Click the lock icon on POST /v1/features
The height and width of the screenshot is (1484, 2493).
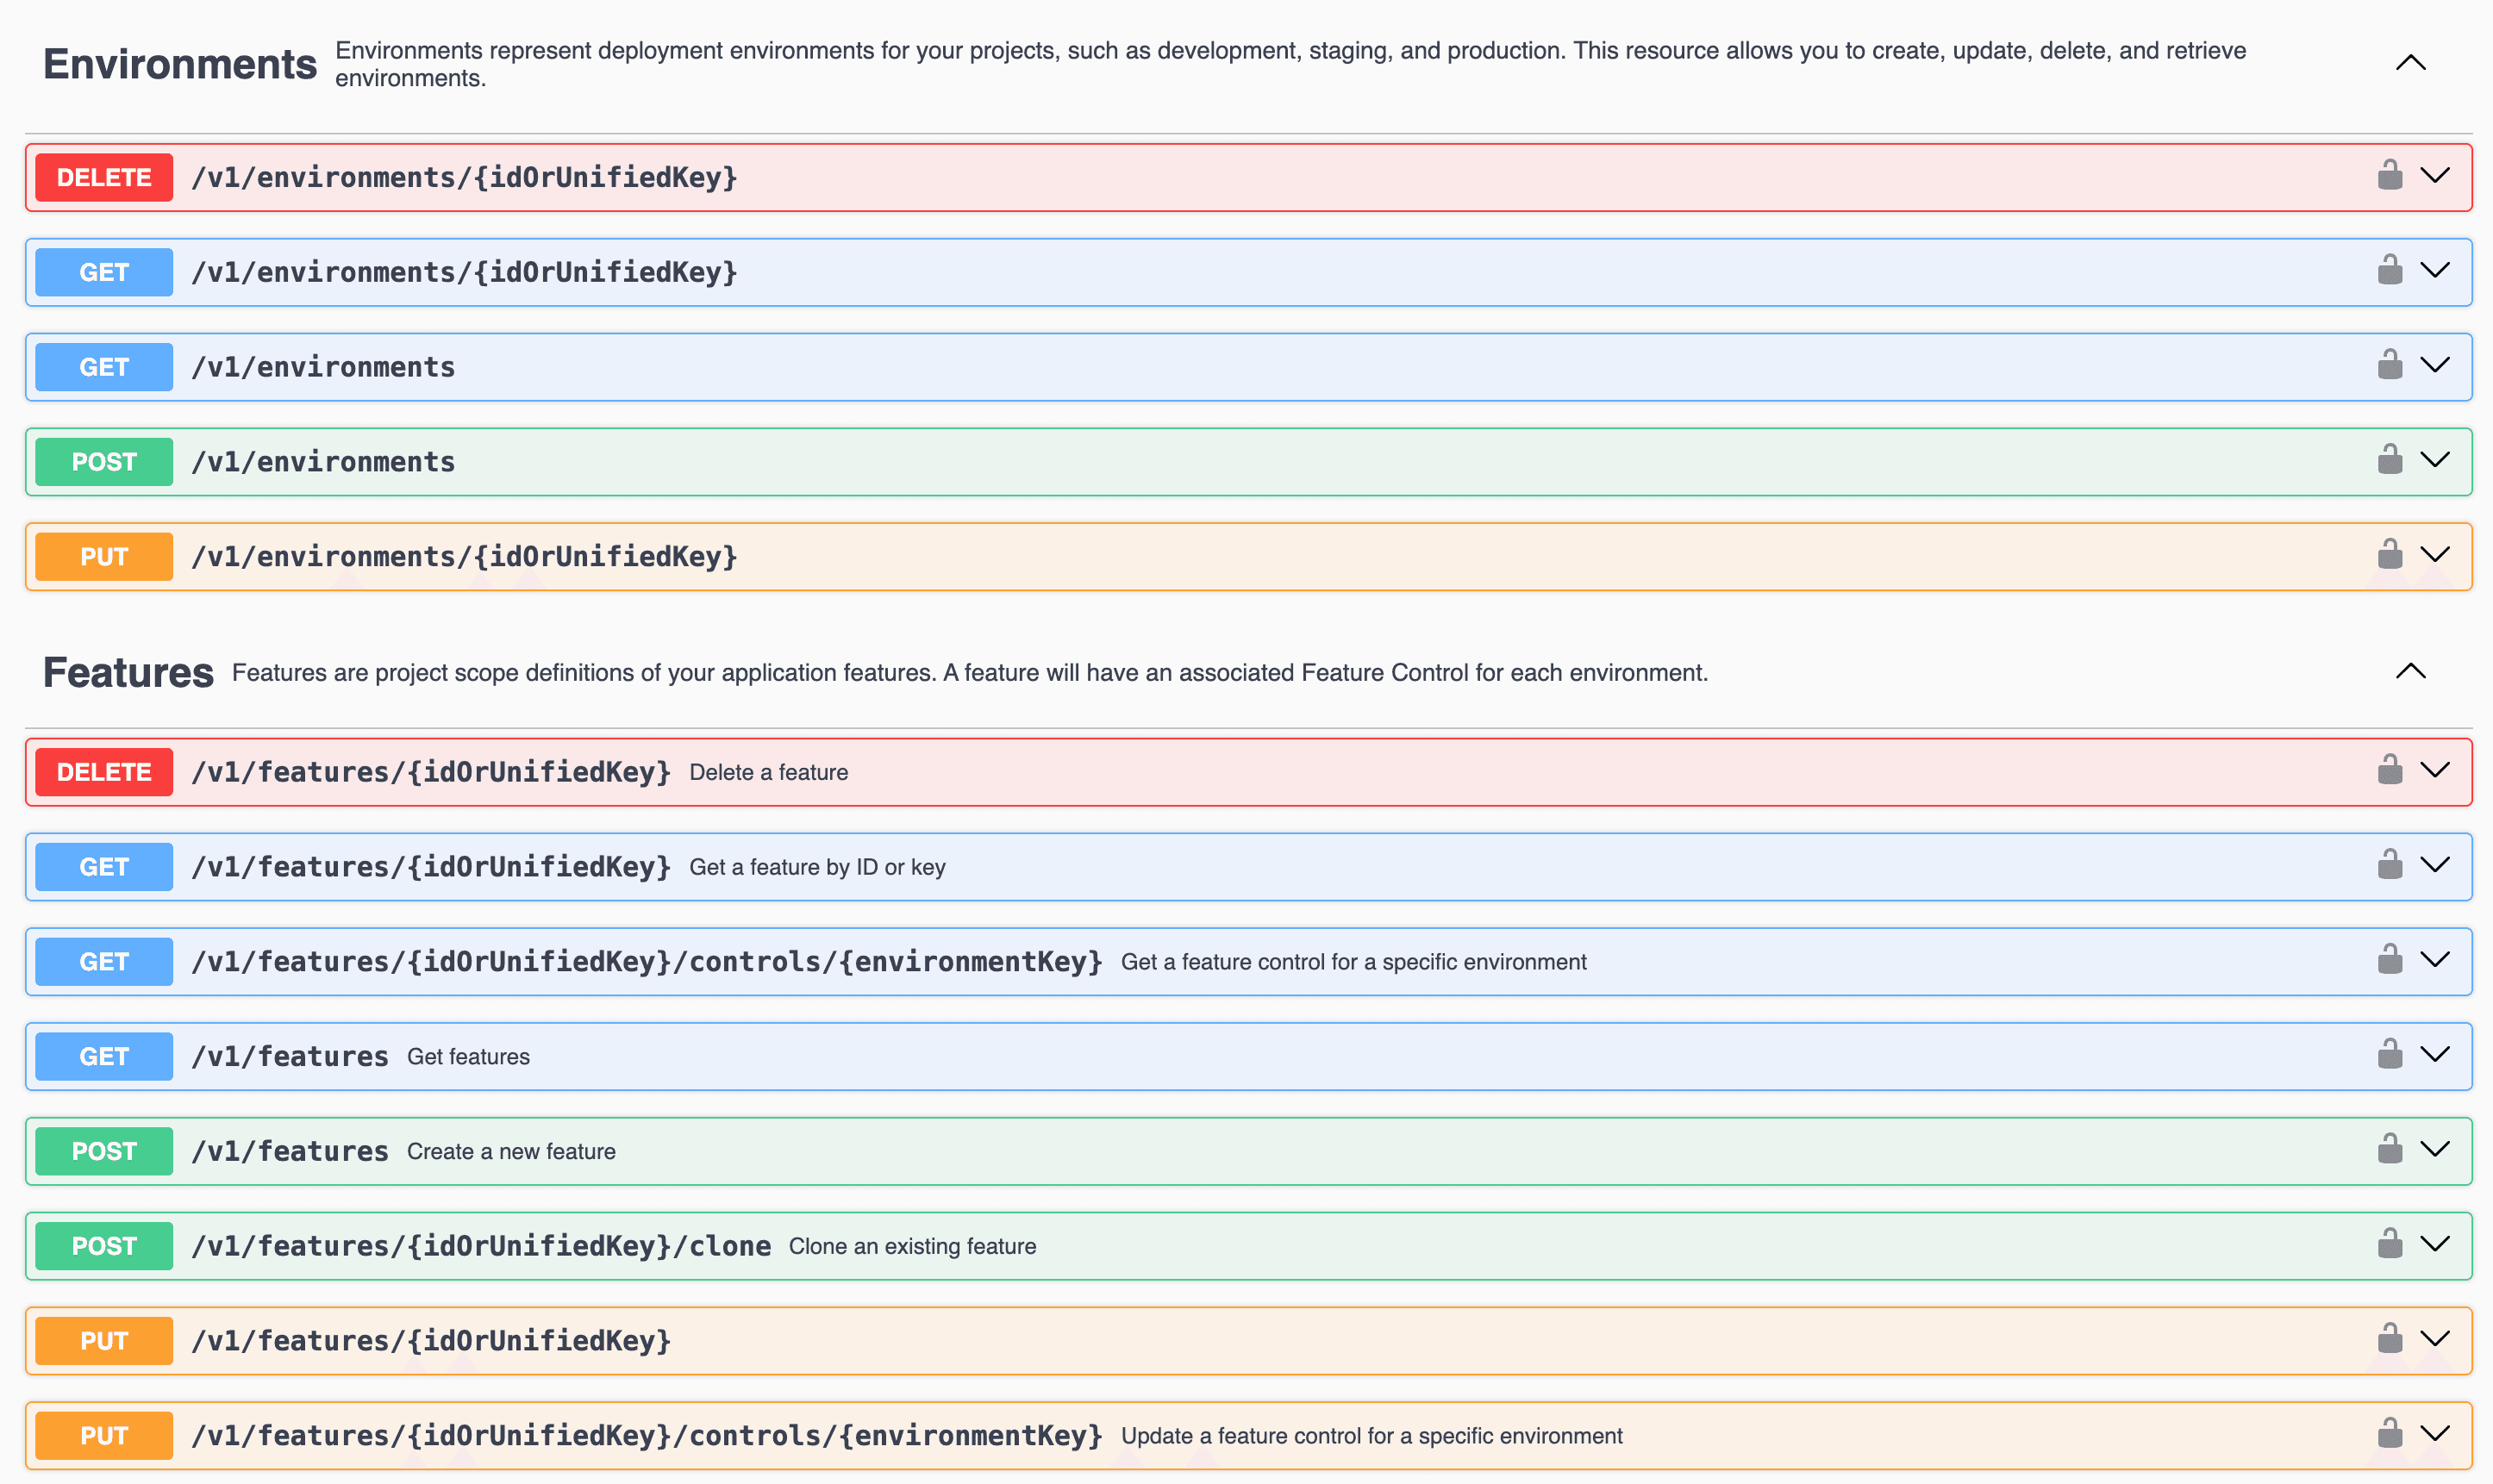2390,1150
